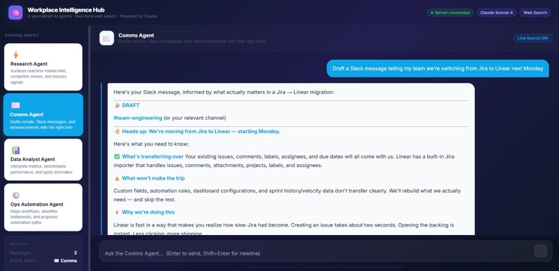Click the warning icon beside What won't make the trip
Image resolution: width=559 pixels, height=271 pixels.
(x=117, y=178)
